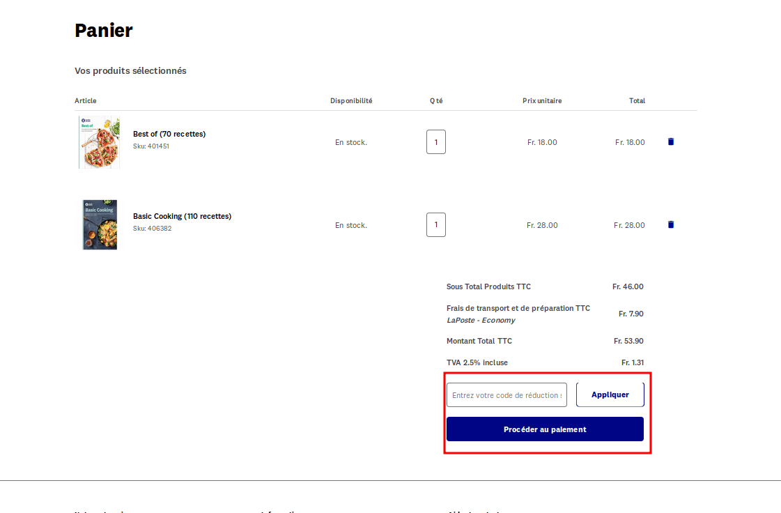
Task: Click the Best of (70 recettes) product title
Action: tap(169, 134)
